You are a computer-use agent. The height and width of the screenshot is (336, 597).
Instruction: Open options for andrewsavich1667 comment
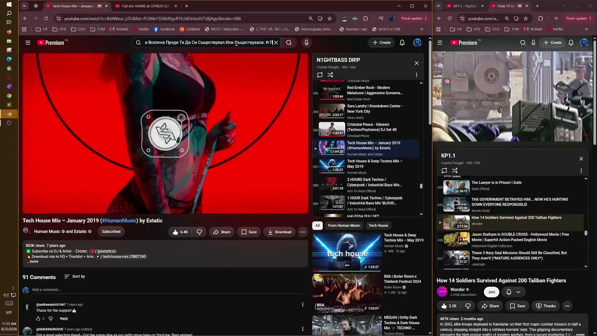303,305
